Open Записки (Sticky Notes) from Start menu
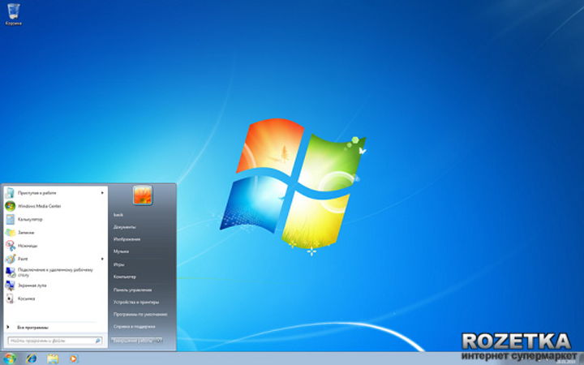The width and height of the screenshot is (584, 365). [55, 233]
